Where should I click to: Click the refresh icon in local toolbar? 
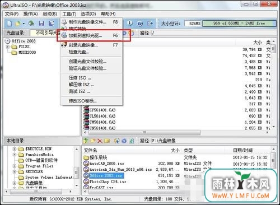(x=132, y=141)
